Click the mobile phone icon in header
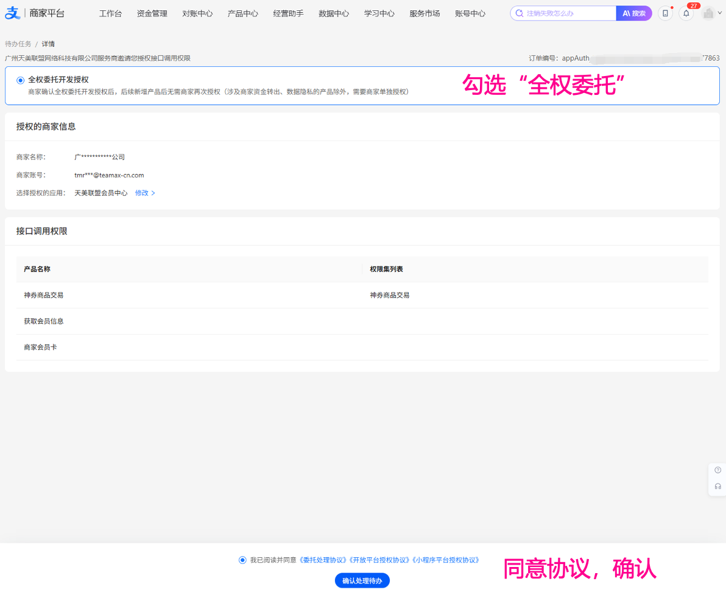Screen dimensions: 726x595 click(665, 13)
